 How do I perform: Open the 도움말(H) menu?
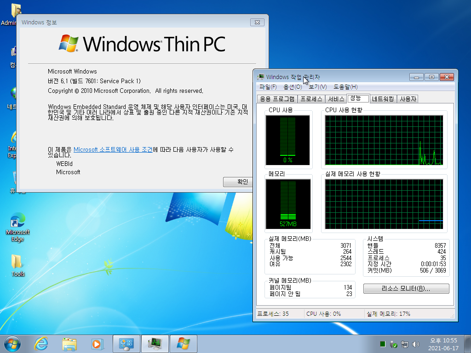pos(345,87)
